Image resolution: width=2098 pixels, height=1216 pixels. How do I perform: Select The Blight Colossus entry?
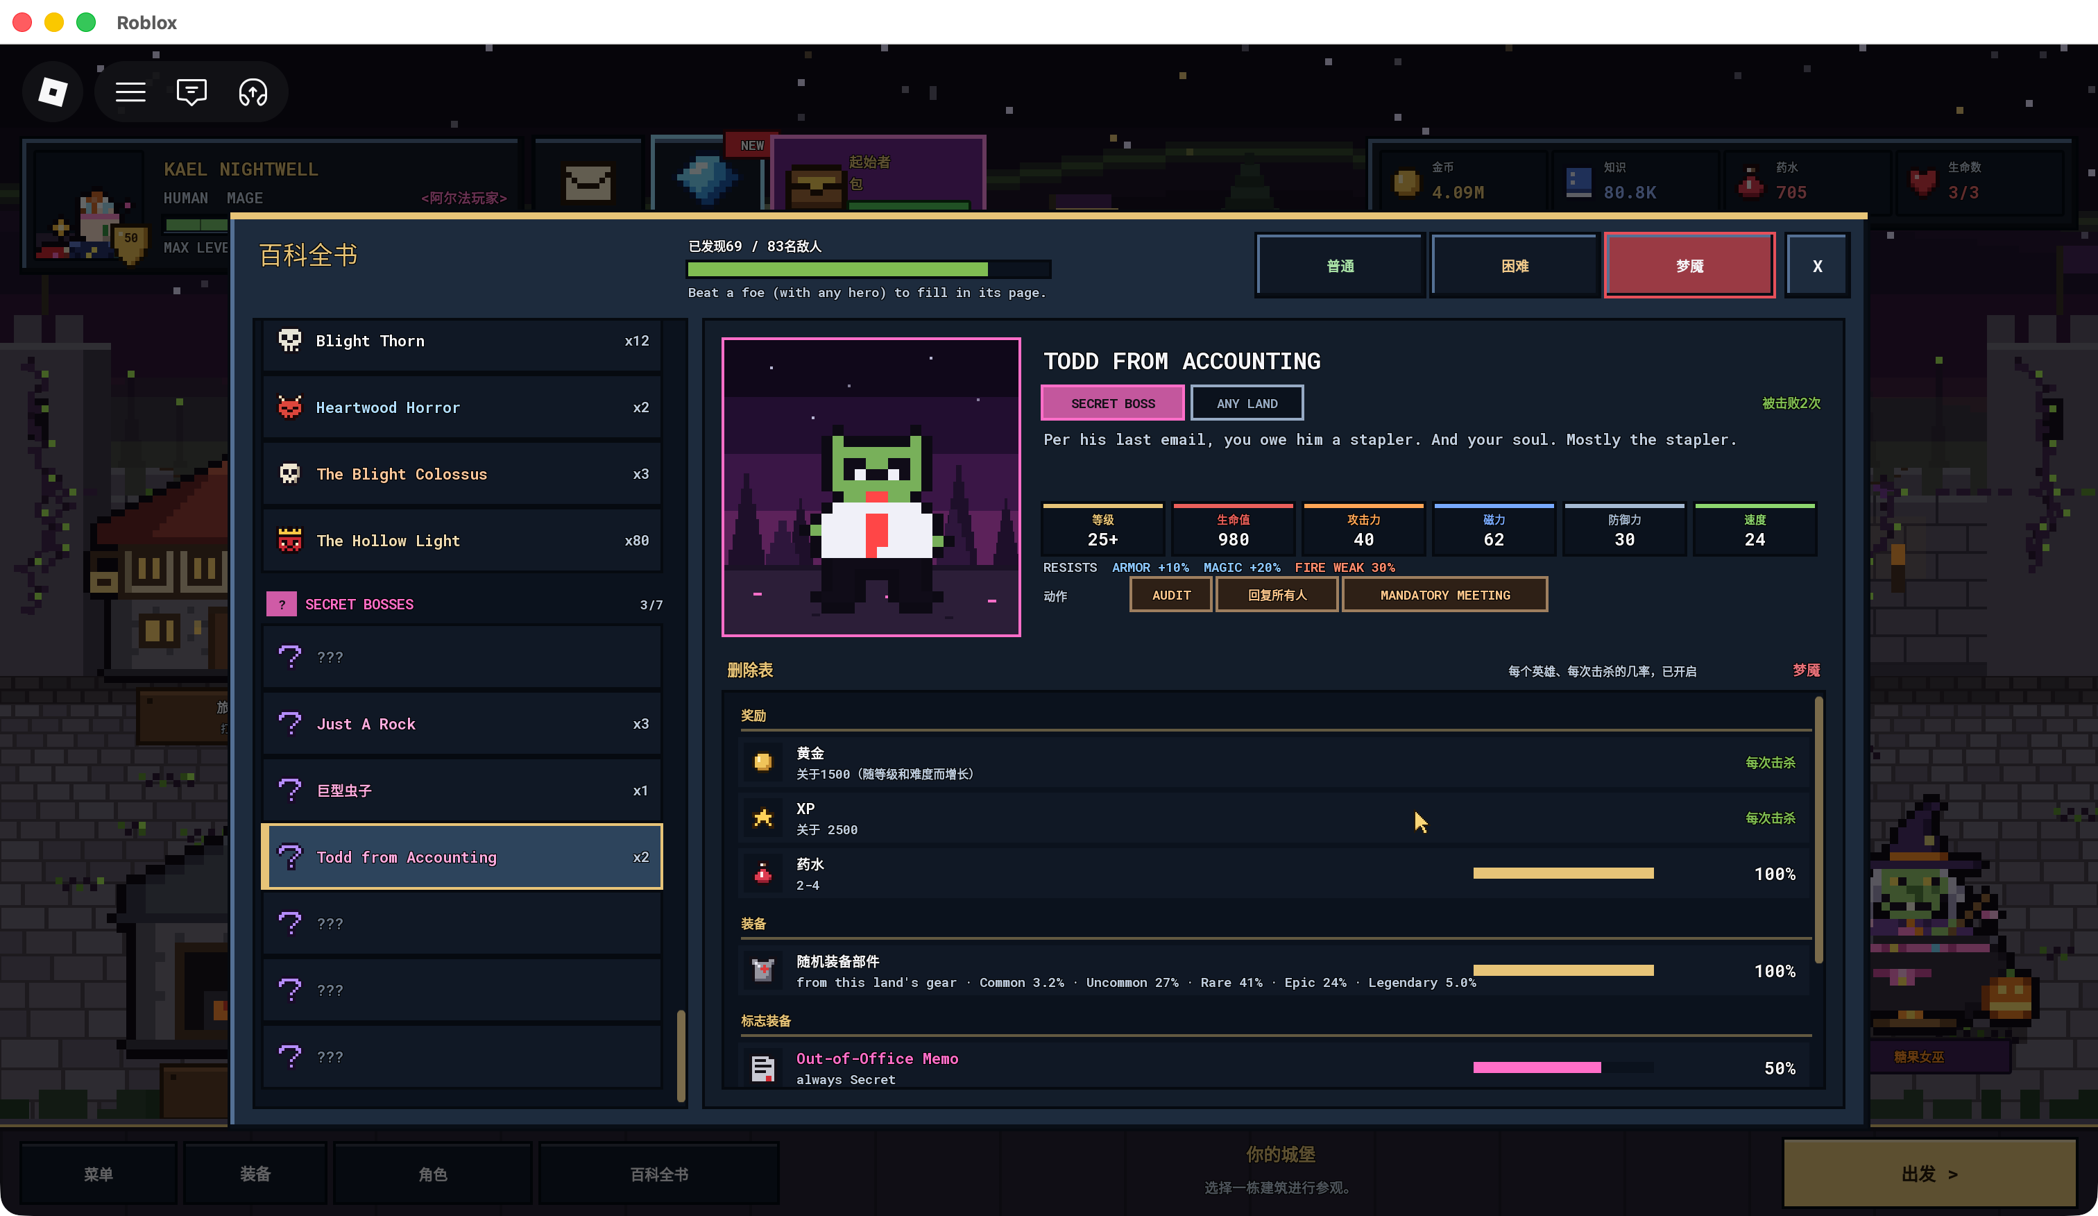pyautogui.click(x=462, y=474)
